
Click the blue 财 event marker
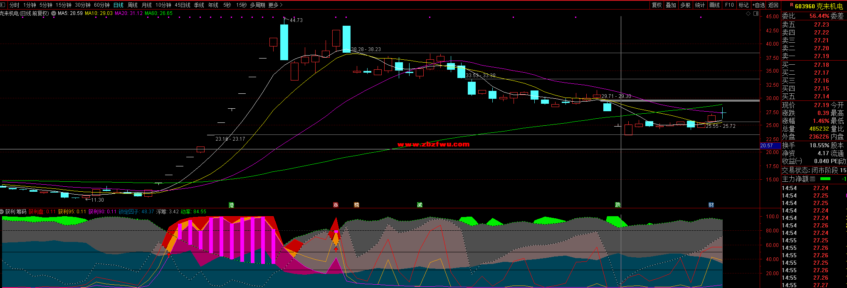(711, 205)
